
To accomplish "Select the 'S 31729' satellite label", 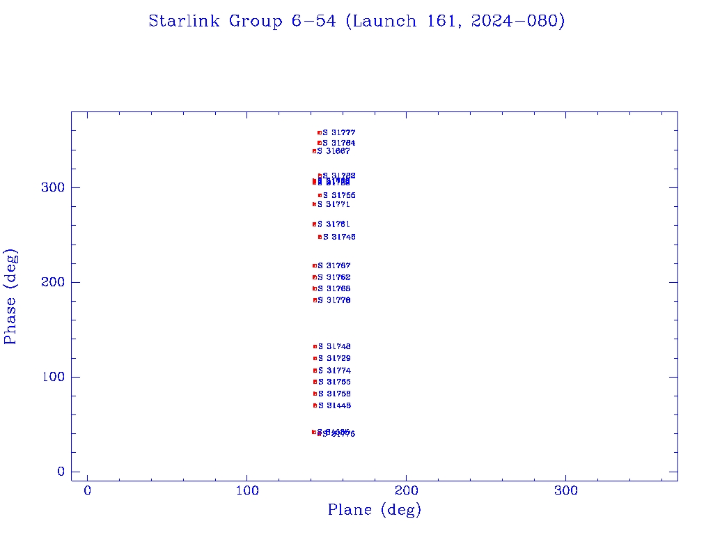I will [x=334, y=359].
